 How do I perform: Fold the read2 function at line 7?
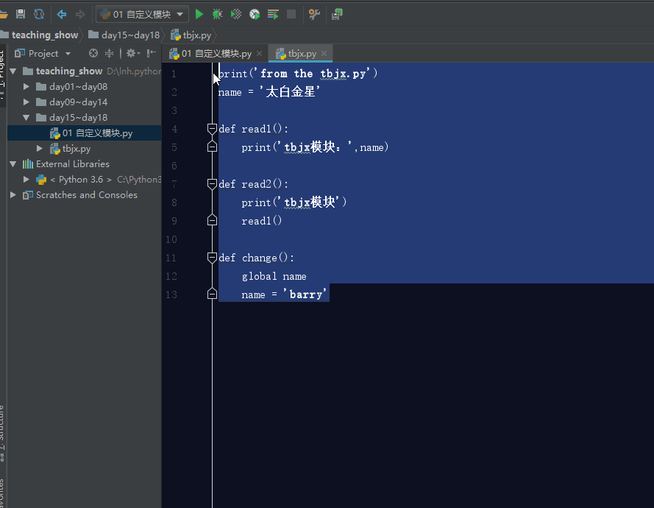click(212, 183)
